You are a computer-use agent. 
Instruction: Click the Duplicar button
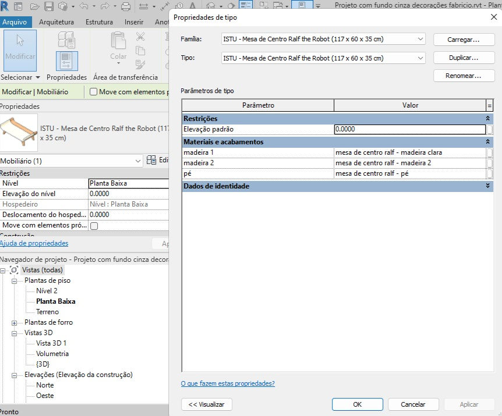(464, 58)
